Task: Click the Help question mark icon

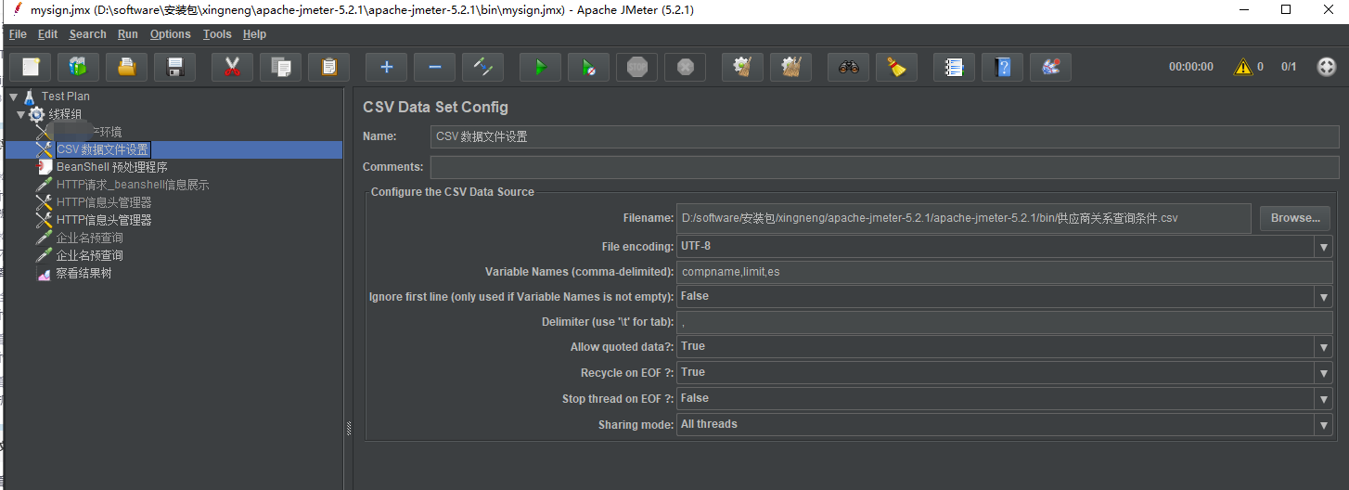Action: coord(1002,67)
